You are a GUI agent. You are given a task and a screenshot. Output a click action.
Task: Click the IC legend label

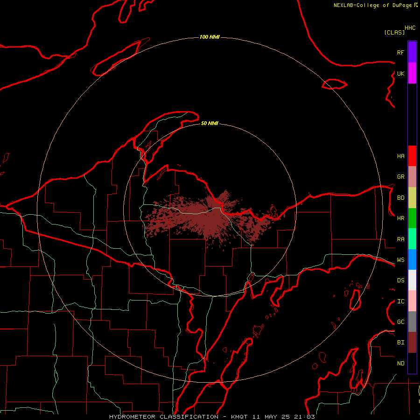pyautogui.click(x=401, y=301)
